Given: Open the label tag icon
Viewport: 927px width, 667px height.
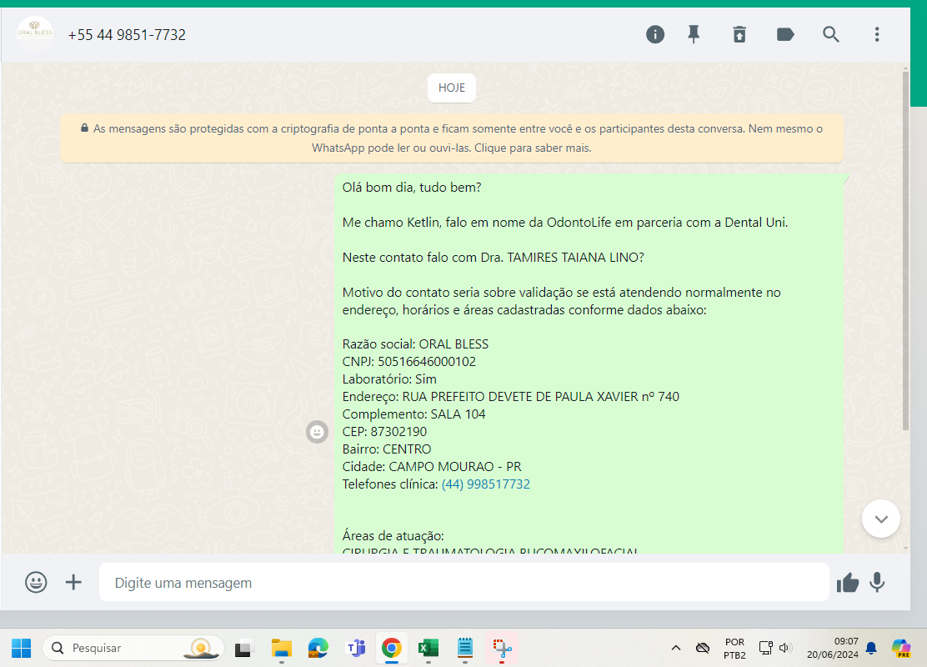Looking at the screenshot, I should pos(785,34).
